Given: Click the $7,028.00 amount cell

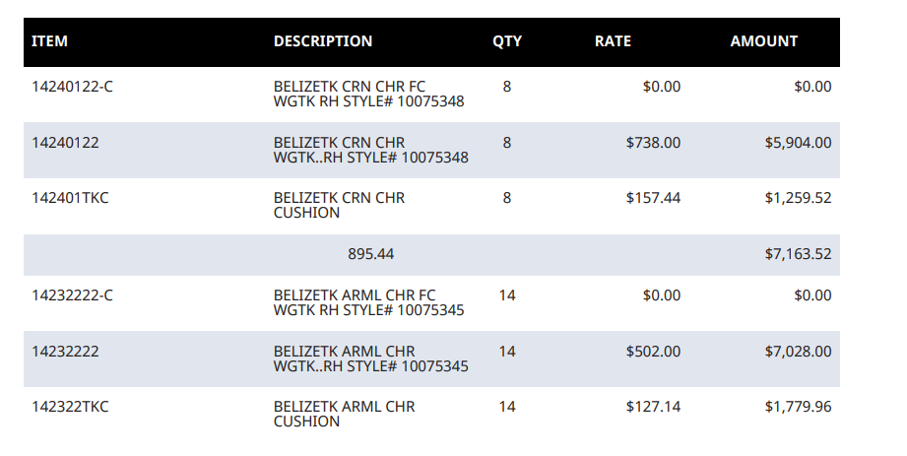Looking at the screenshot, I should coord(798,352).
